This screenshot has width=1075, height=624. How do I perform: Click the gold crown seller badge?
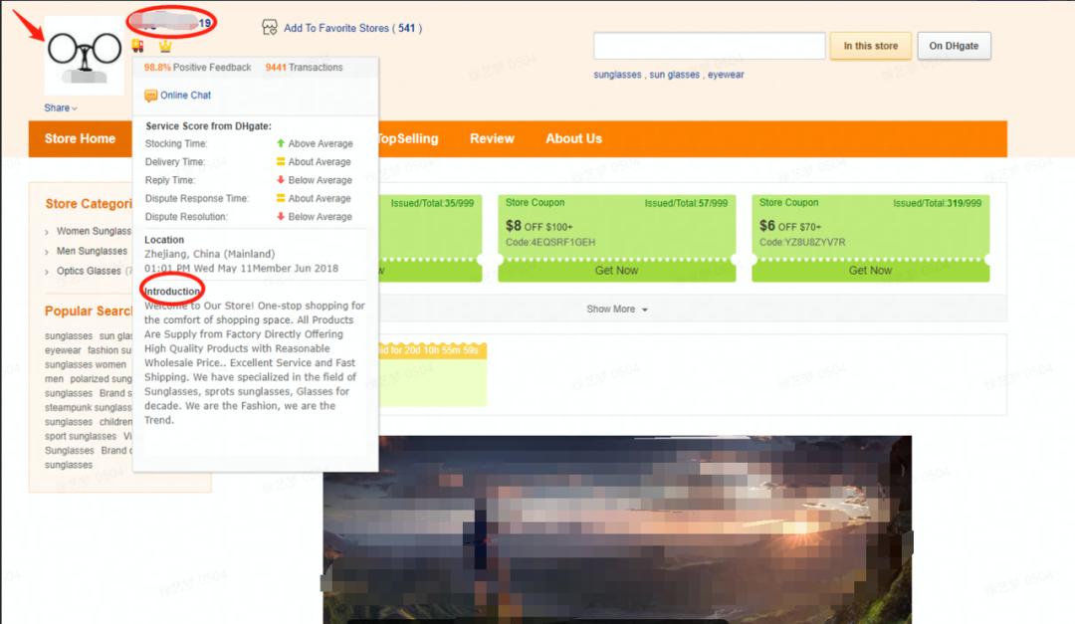165,46
